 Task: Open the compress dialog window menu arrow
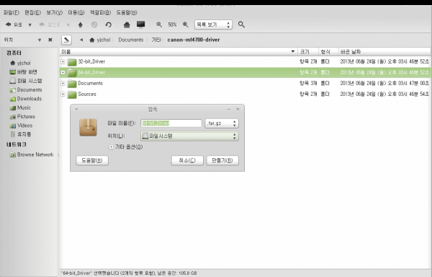[76, 110]
